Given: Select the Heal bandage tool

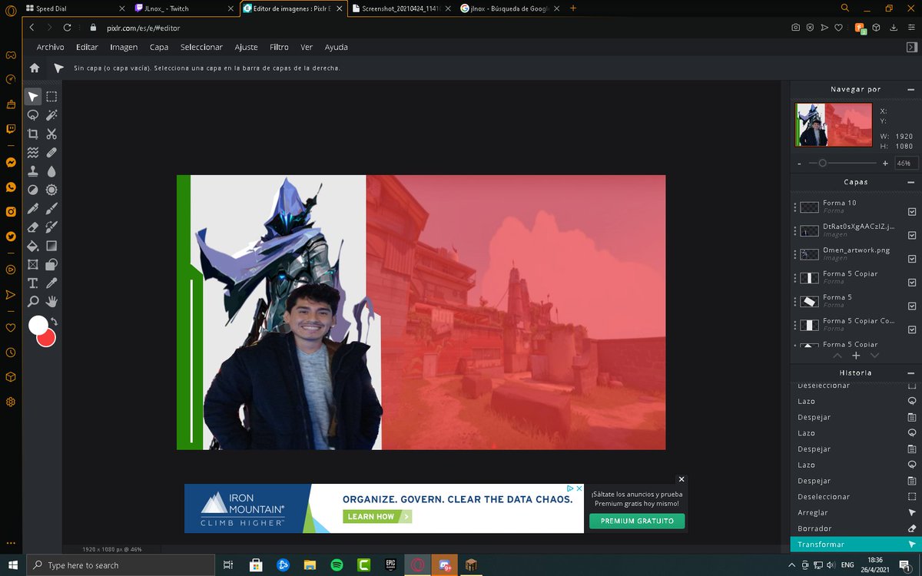Looking at the screenshot, I should point(51,152).
